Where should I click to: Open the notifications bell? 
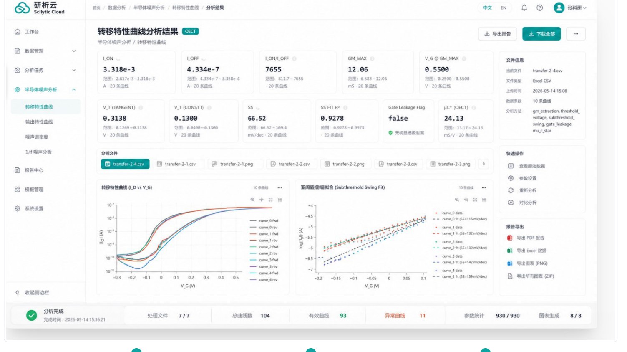pyautogui.click(x=524, y=8)
